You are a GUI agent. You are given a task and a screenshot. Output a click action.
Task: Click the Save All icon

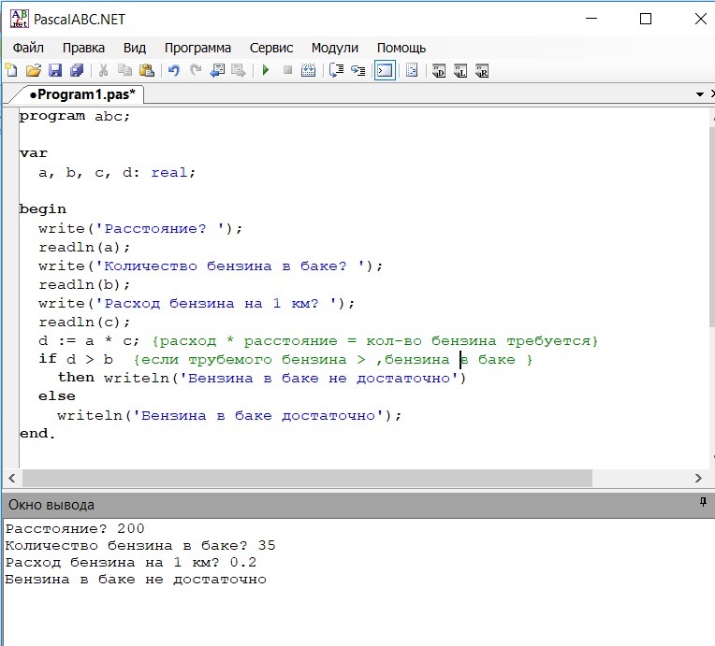click(77, 70)
